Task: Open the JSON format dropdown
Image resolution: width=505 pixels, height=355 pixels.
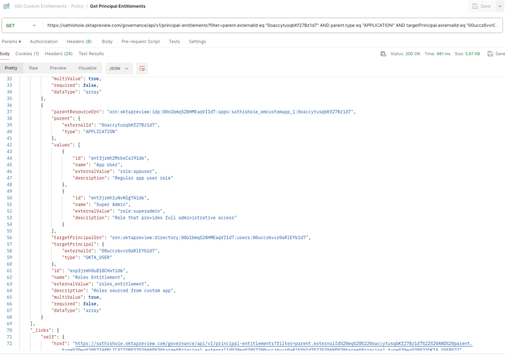Action: tap(119, 69)
